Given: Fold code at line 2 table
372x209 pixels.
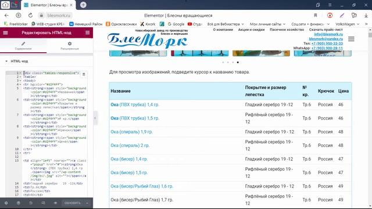Looking at the screenshot, I should point(20,77).
